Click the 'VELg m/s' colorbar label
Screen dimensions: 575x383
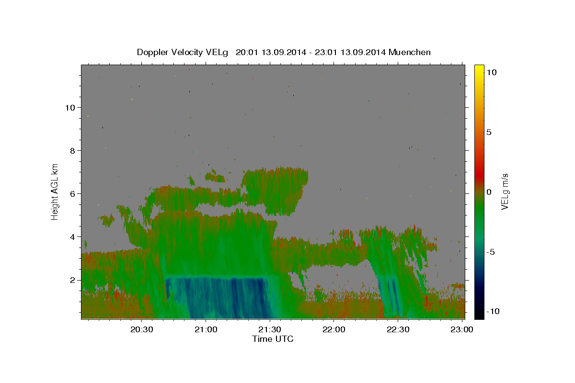(505, 192)
